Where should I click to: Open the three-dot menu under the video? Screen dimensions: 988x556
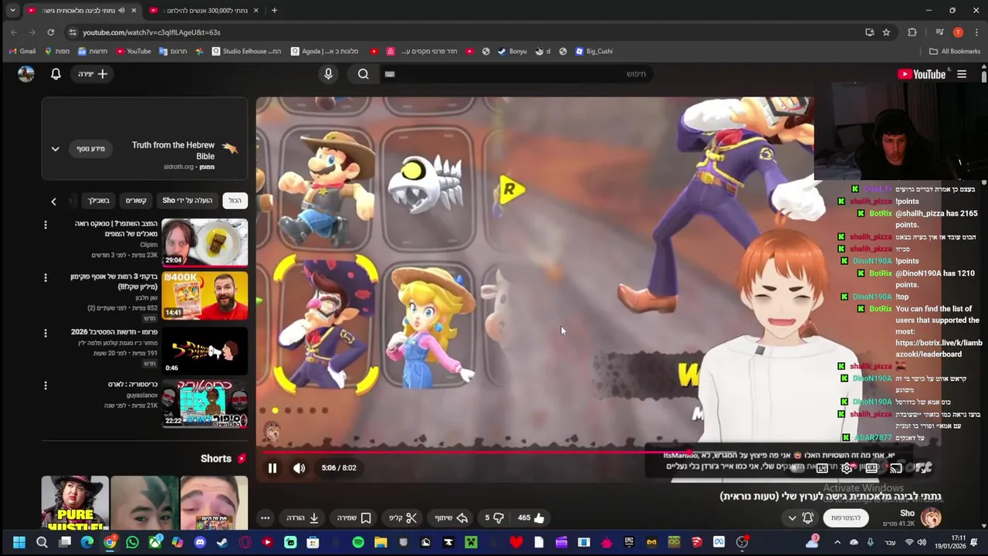(265, 517)
